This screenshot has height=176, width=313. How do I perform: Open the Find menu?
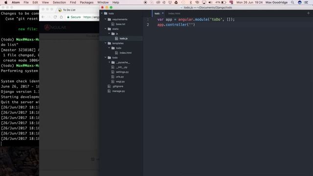tap(73, 2)
